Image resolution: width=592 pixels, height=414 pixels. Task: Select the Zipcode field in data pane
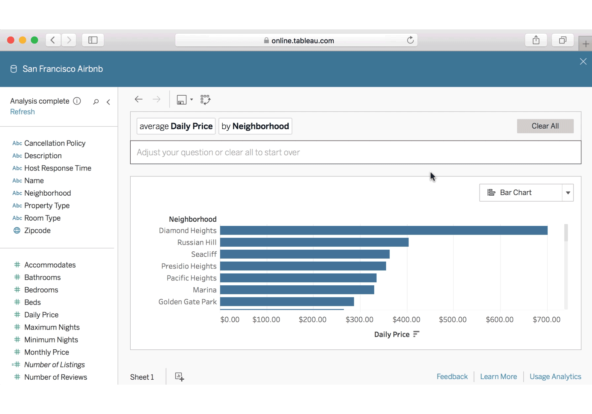pos(37,231)
